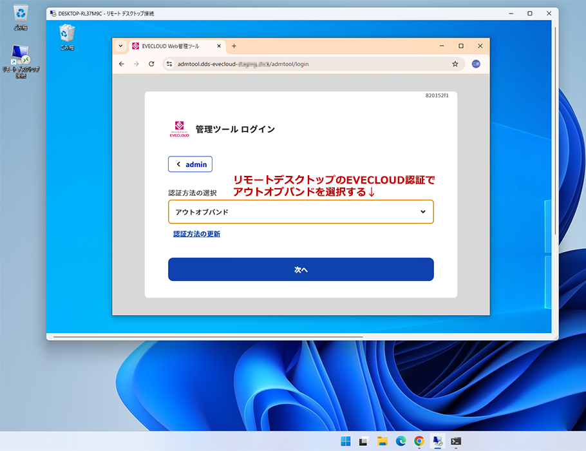
Task: Reload the page in Chrome
Action: [x=151, y=64]
